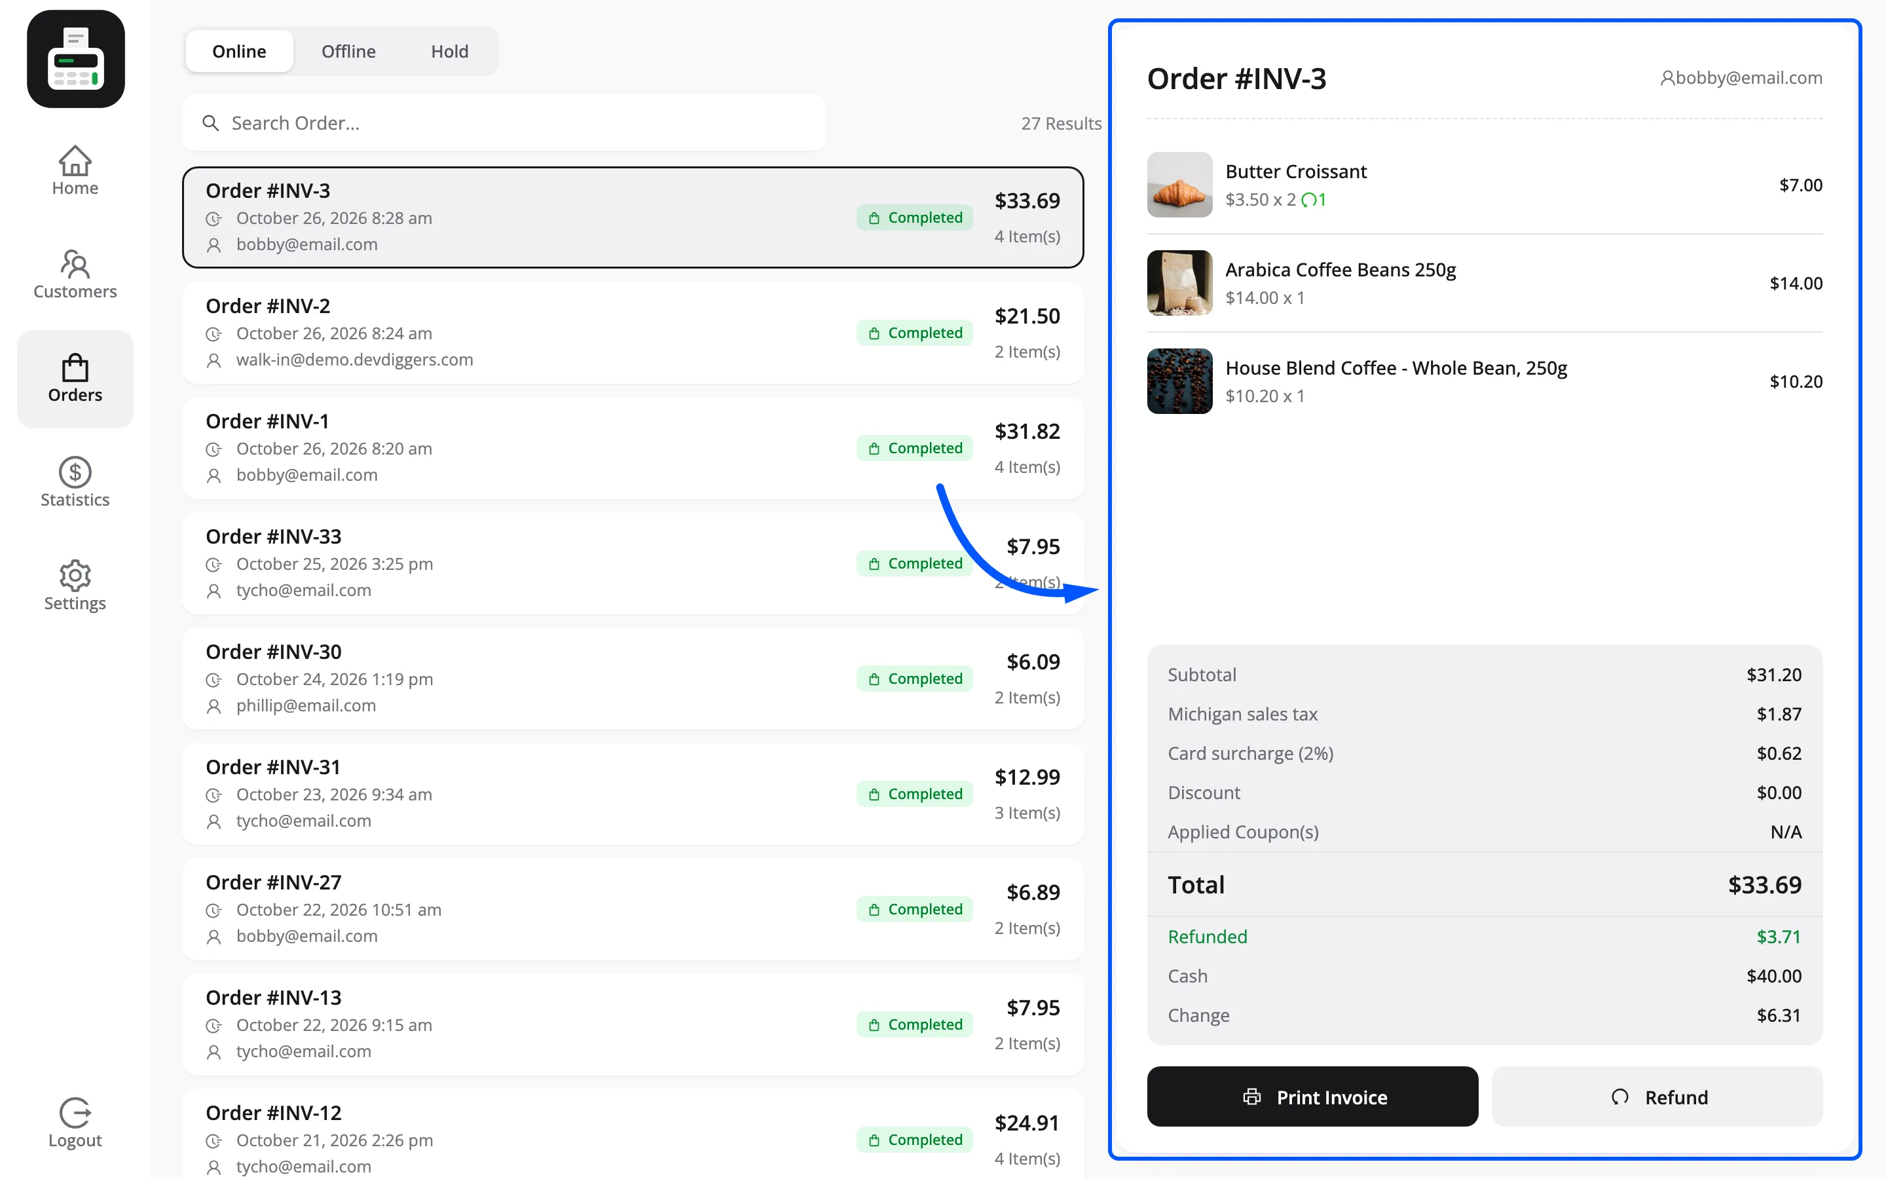
Task: Click the person icon on Order #INV-30
Action: click(x=213, y=707)
